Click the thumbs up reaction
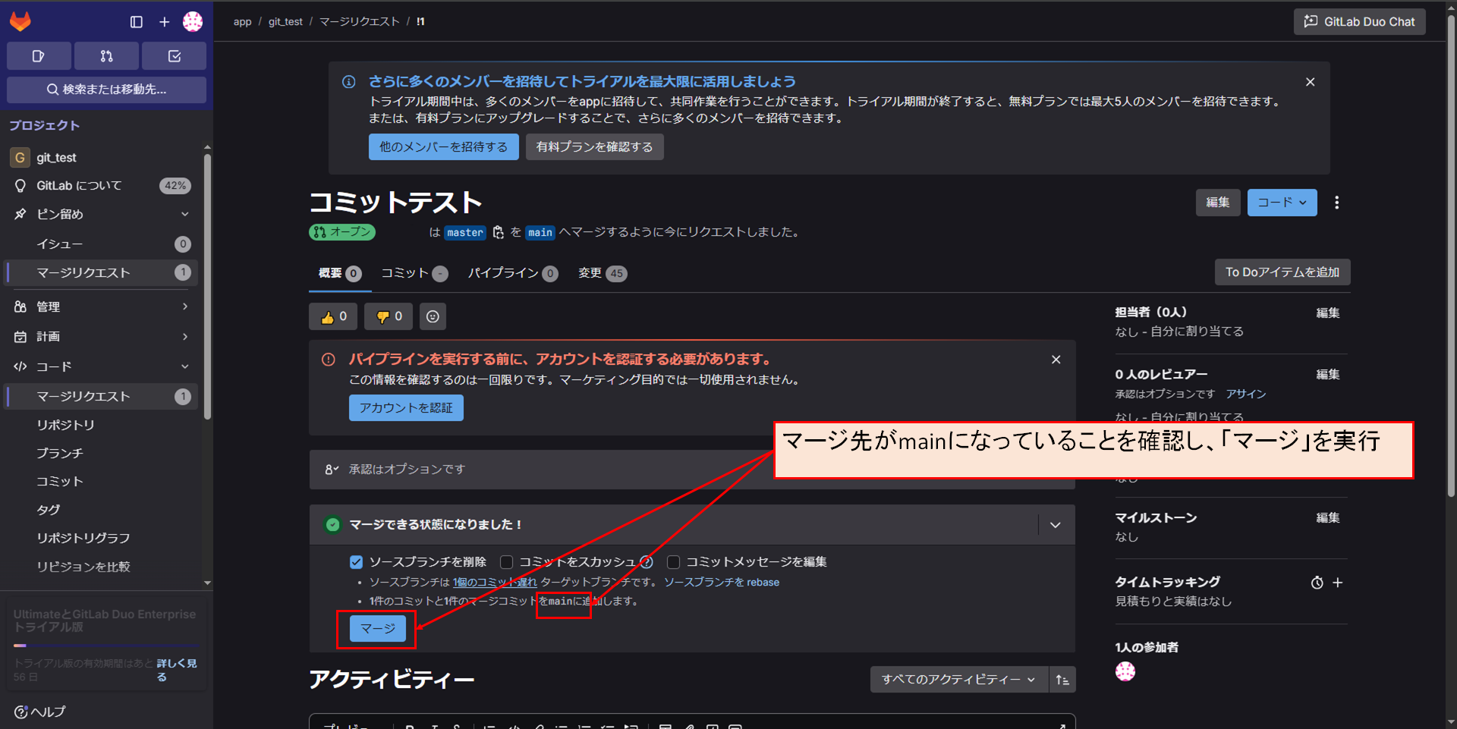The image size is (1457, 729). [x=333, y=317]
